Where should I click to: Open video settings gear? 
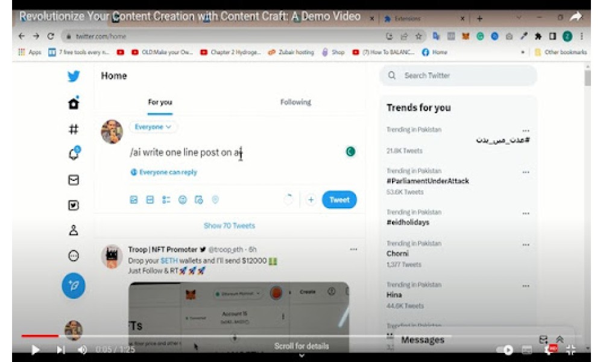tap(550, 350)
